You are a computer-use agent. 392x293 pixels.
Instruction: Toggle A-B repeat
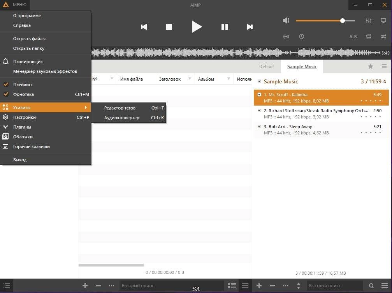[x=353, y=37]
